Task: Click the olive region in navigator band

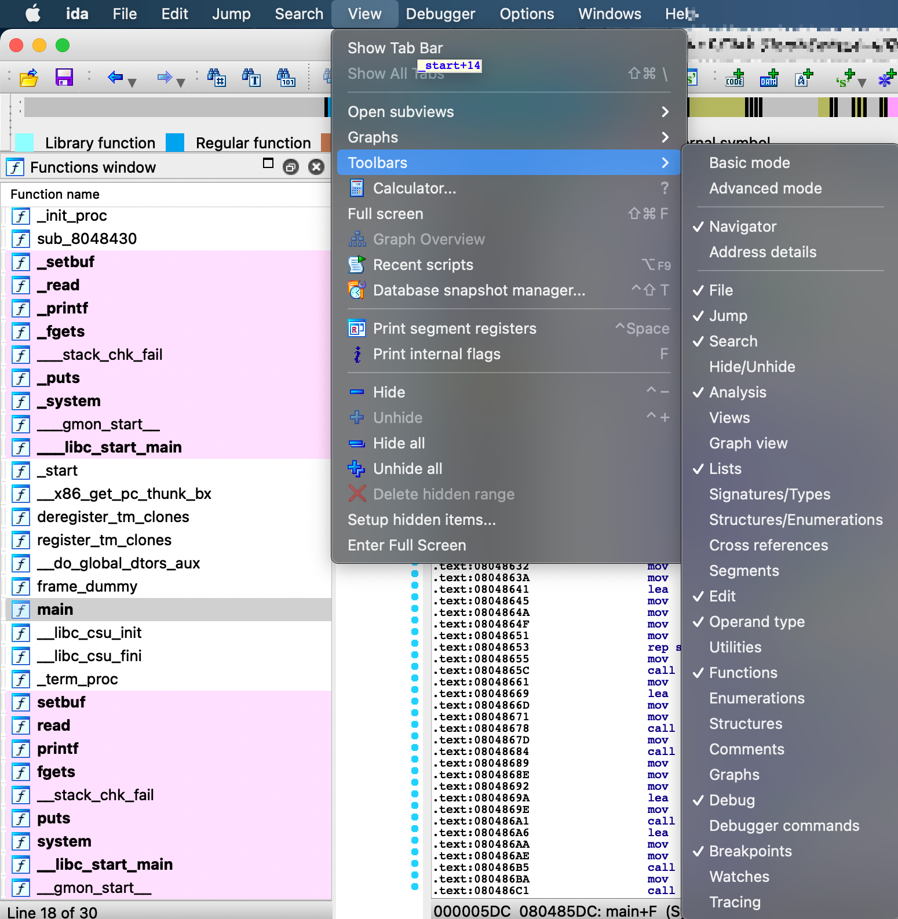Action: pyautogui.click(x=716, y=107)
